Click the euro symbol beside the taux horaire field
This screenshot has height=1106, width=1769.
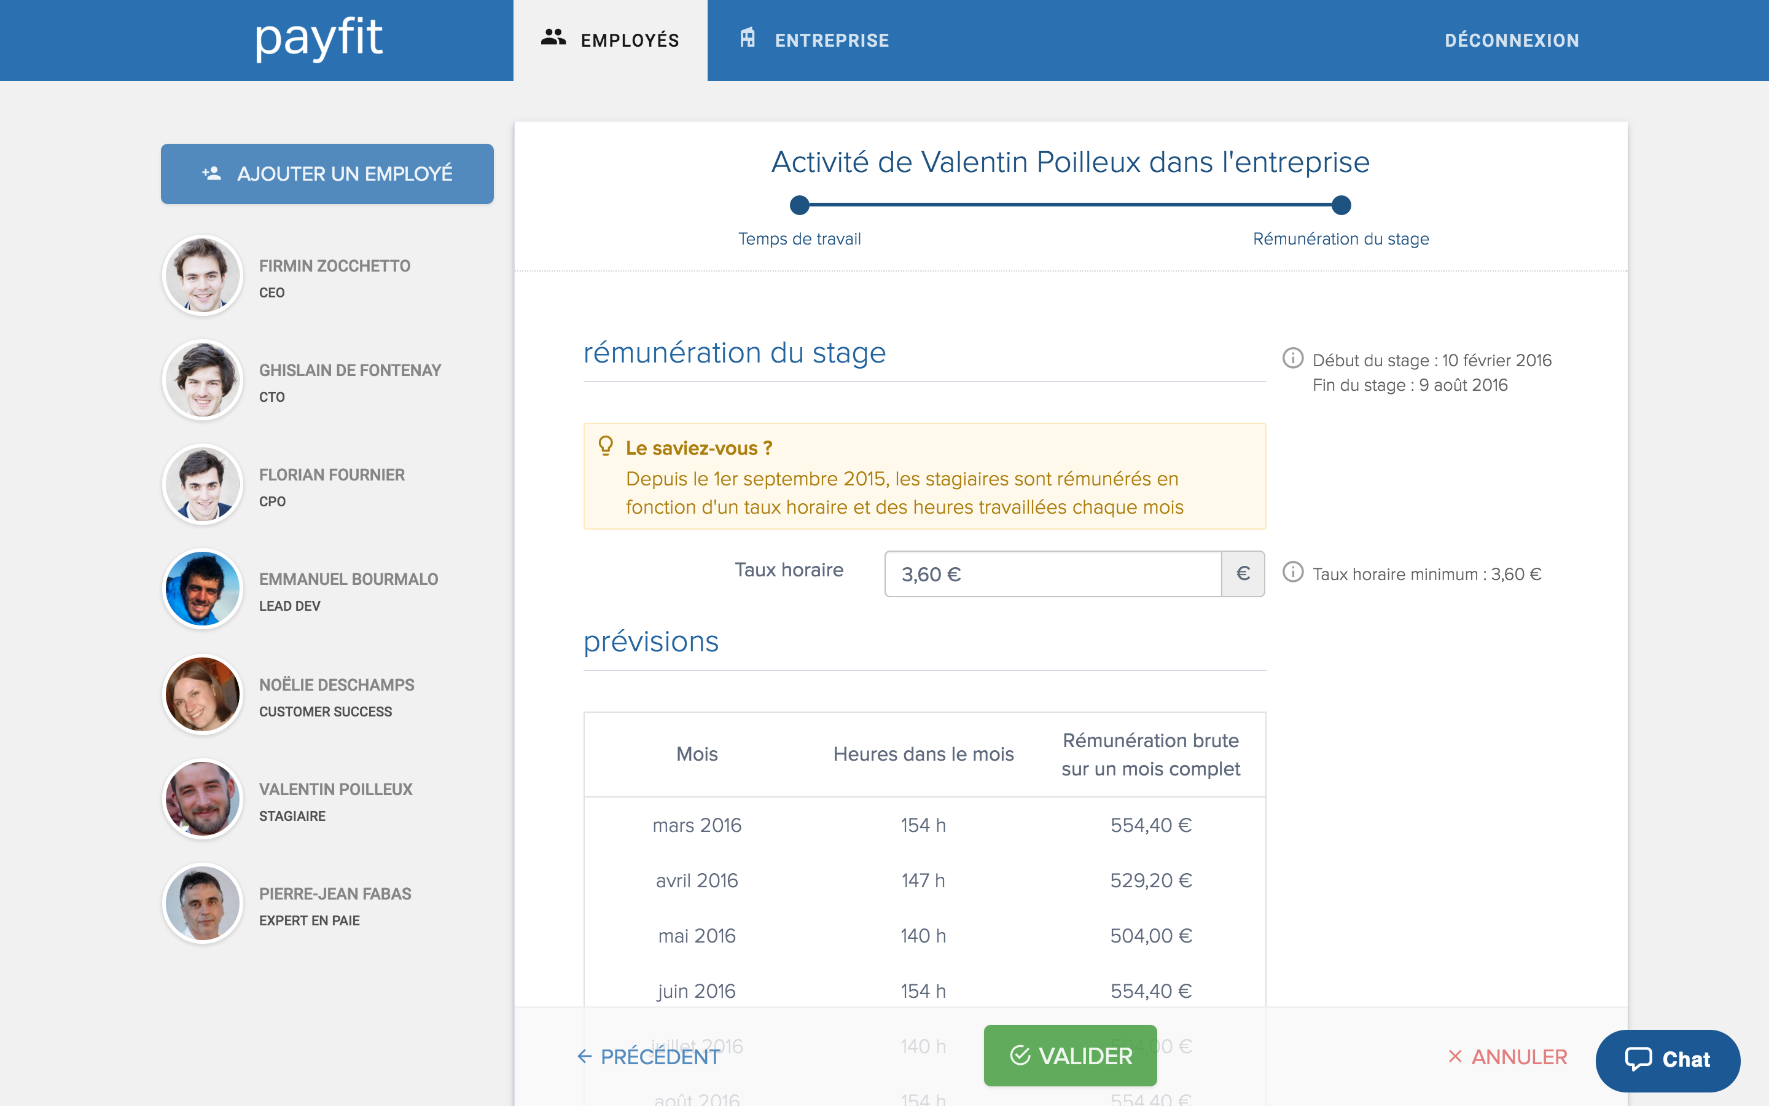click(x=1242, y=573)
